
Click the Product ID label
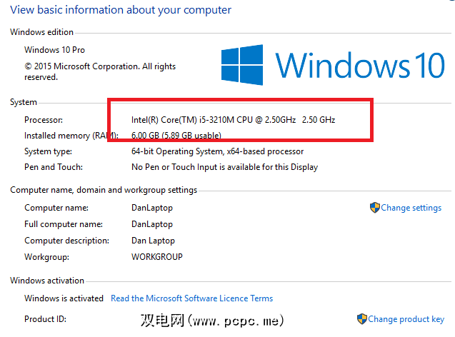coord(45,319)
